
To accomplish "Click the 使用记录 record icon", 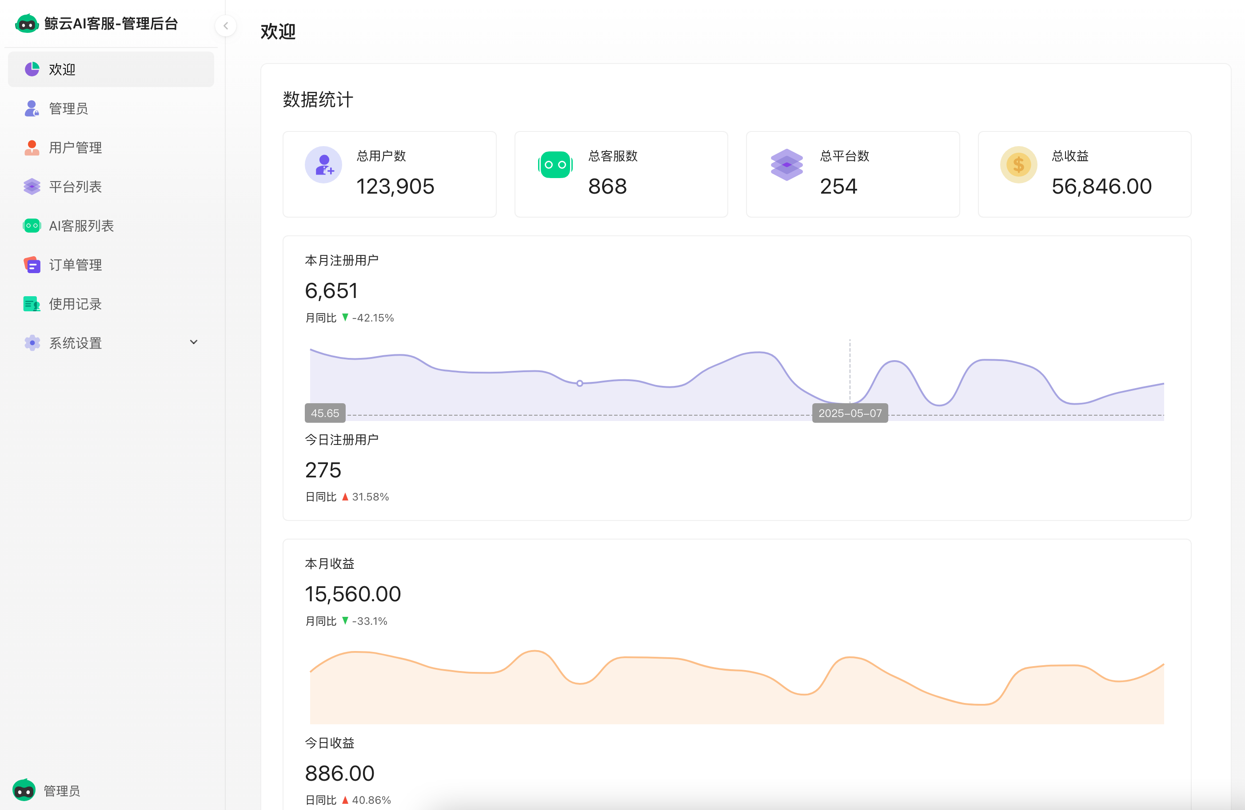I will (x=32, y=304).
